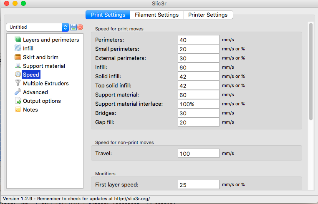The image size is (318, 204).
Task: Click the Bridges speed field
Action: 199,113
